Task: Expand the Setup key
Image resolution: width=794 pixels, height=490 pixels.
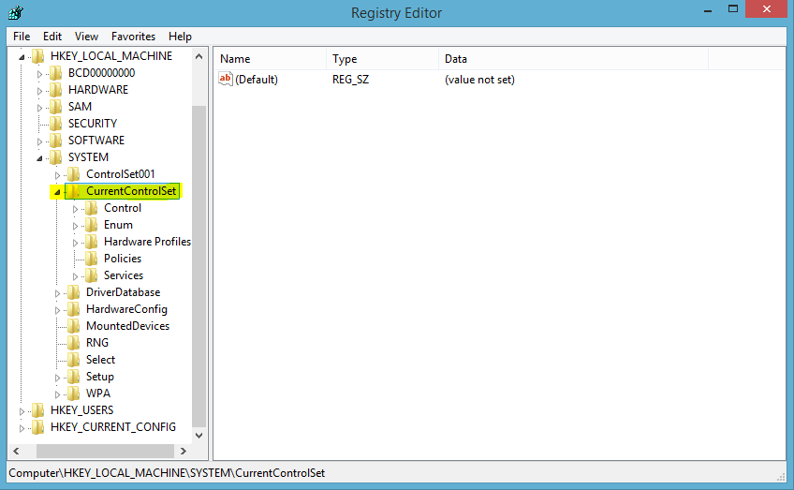Action: pos(57,378)
